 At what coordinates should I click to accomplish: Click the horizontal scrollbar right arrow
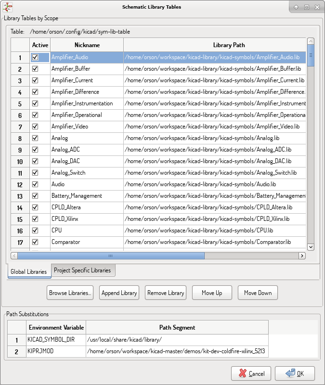[x=302, y=256]
